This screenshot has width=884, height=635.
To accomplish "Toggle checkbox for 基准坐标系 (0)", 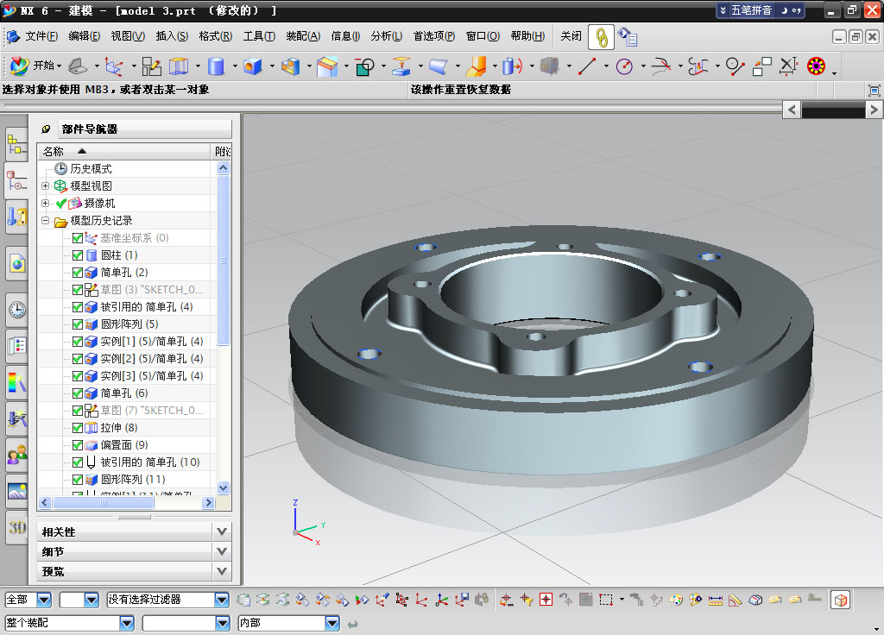I will click(x=78, y=238).
